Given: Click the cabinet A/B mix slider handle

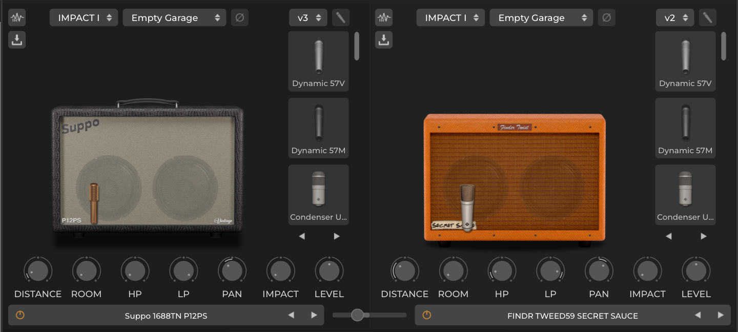Looking at the screenshot, I should click(x=357, y=315).
